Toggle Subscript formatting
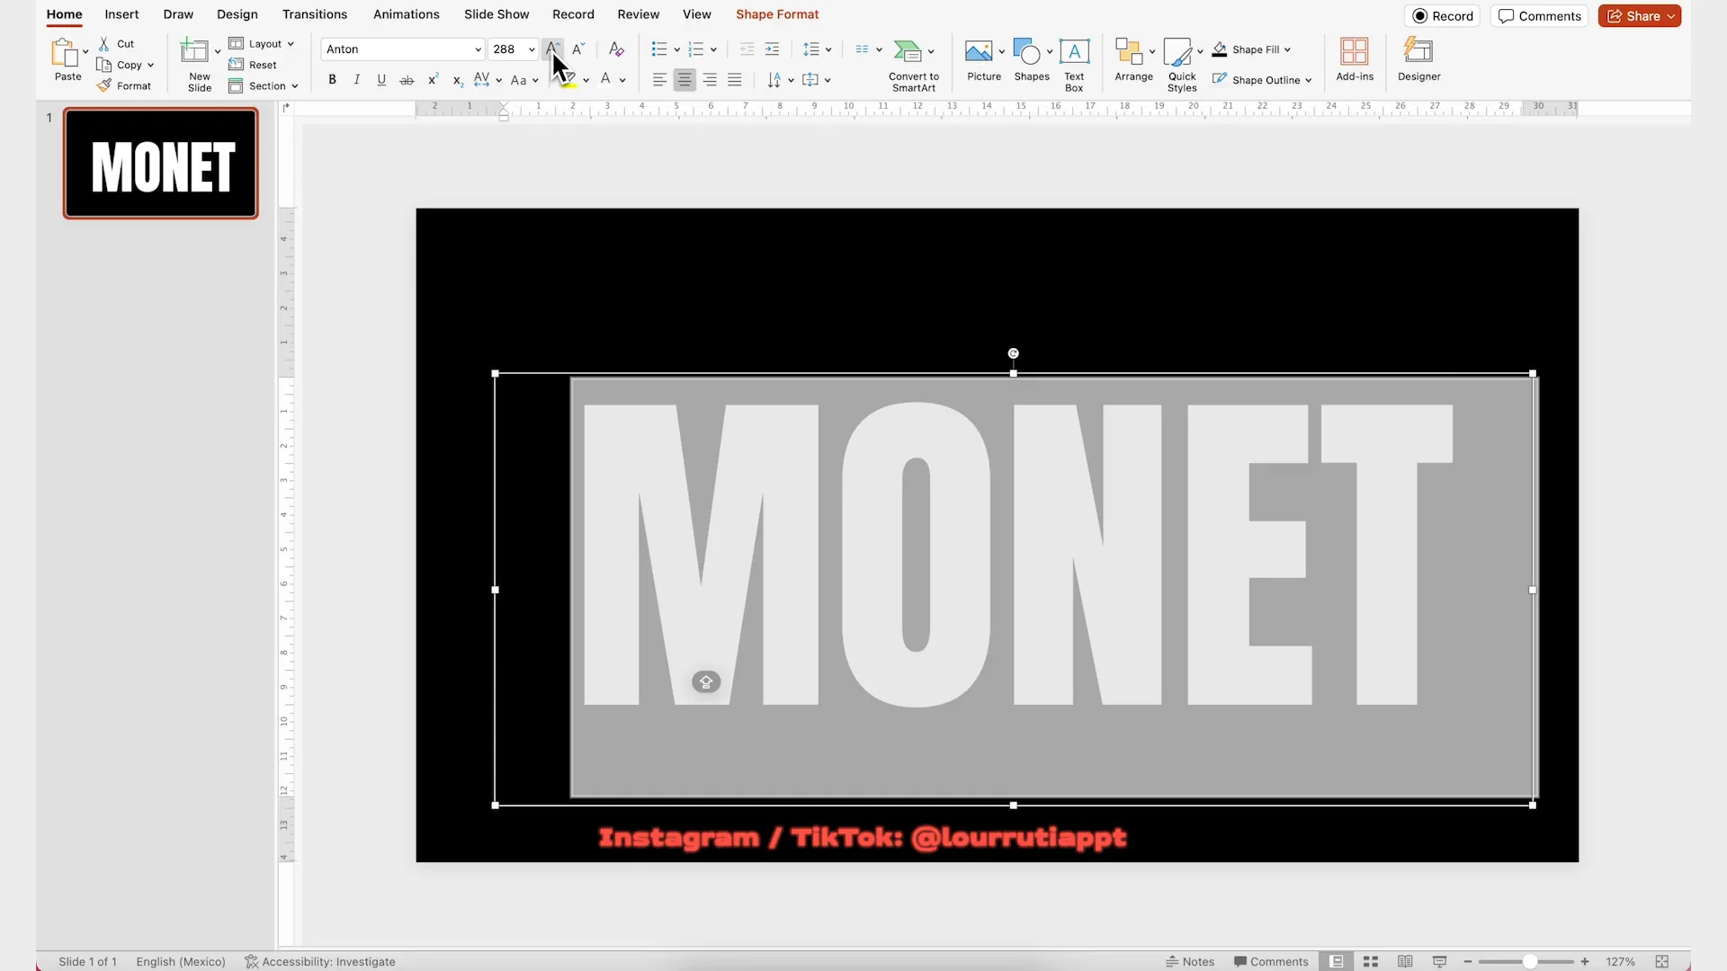This screenshot has height=971, width=1727. pyautogui.click(x=458, y=80)
